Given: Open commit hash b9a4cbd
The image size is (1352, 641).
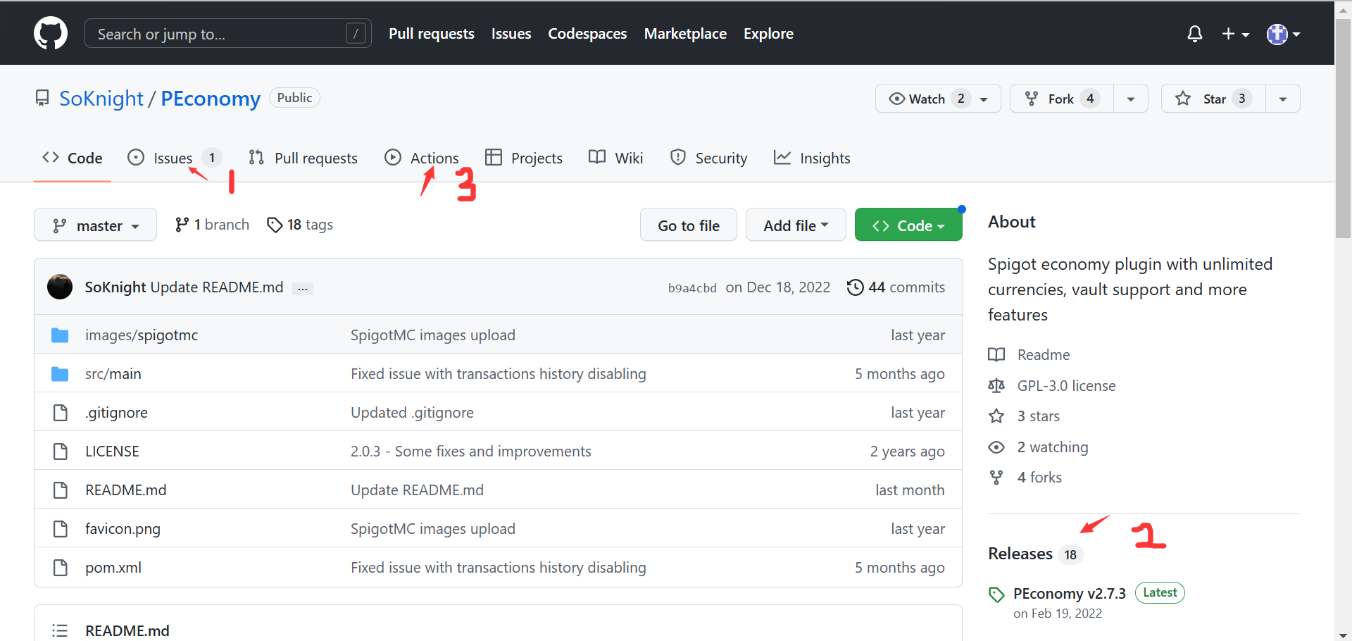Looking at the screenshot, I should (x=692, y=288).
